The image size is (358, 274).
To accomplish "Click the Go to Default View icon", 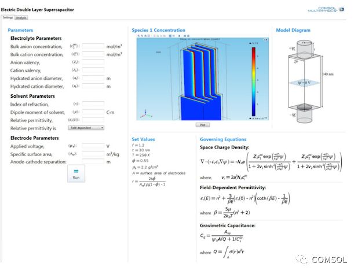I will click(x=154, y=36).
